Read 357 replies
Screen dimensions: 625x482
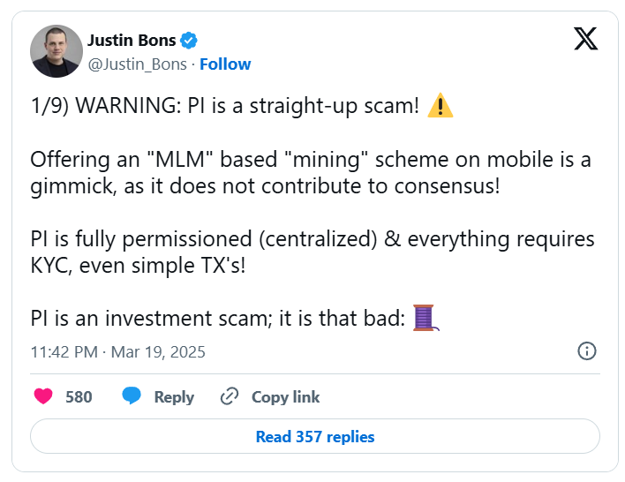[x=314, y=436]
